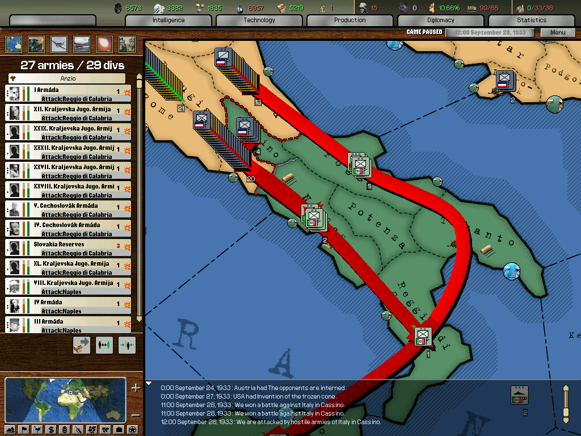Switch to victory points map mode (star icon)
581x436 pixels.
[132, 430]
